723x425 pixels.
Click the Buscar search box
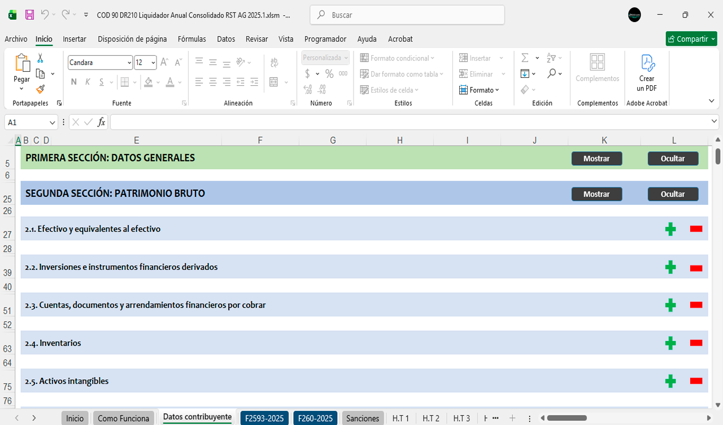[x=407, y=15]
